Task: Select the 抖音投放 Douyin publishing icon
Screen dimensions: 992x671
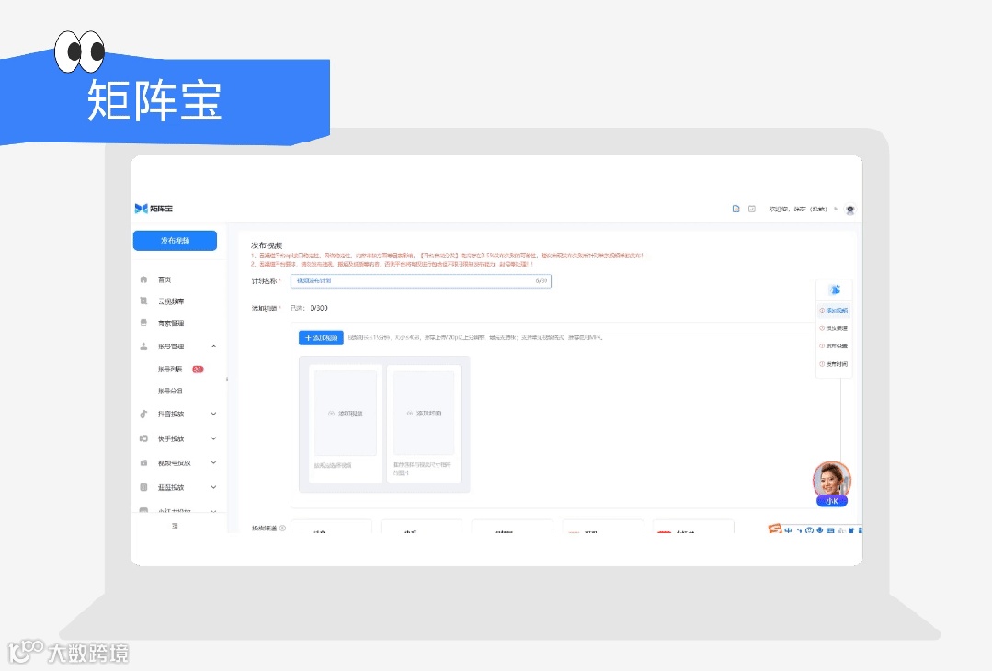Action: coord(143,415)
